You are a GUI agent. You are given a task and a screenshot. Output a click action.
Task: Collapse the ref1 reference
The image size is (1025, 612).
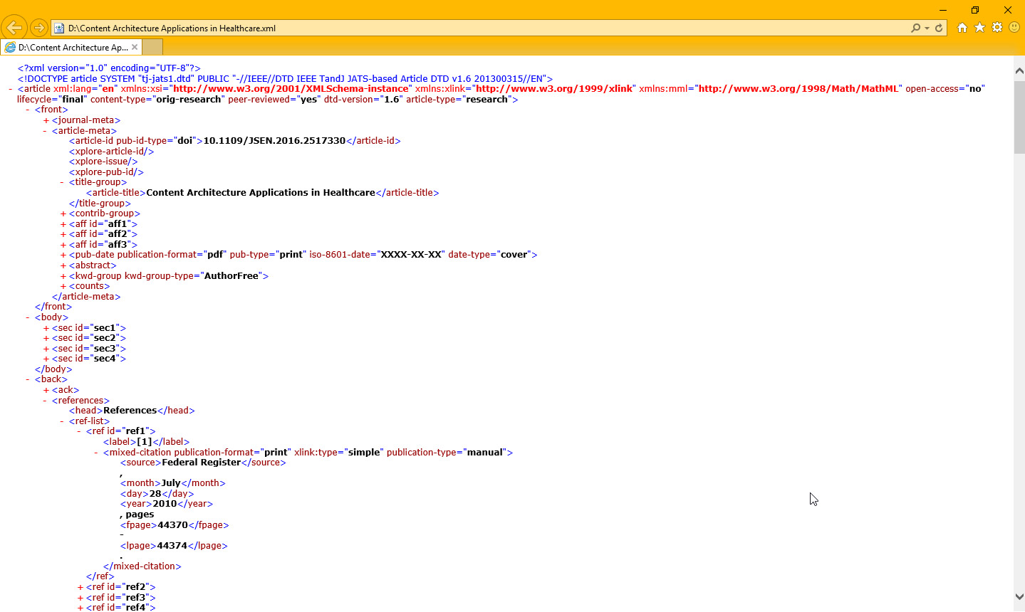pyautogui.click(x=79, y=431)
